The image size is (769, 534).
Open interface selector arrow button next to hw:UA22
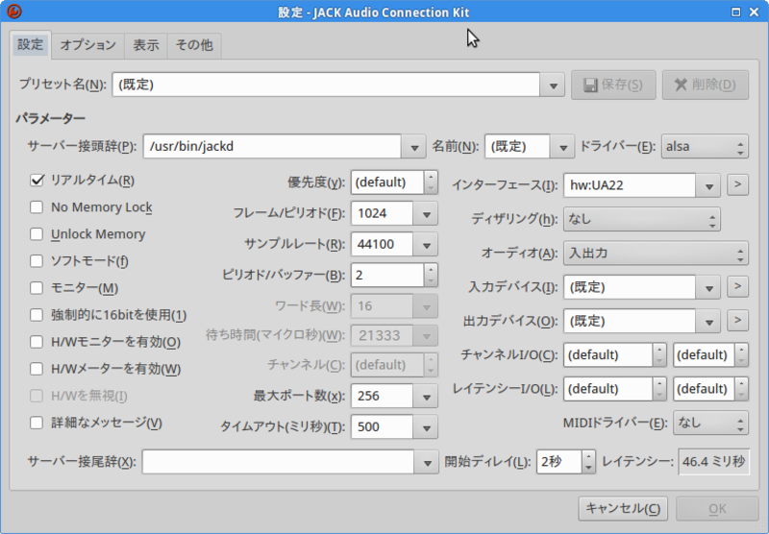pyautogui.click(x=737, y=185)
